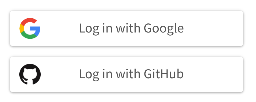The height and width of the screenshot is (102, 256).
Task: Click the 'Log in with GitHub' text
Action: 131,74
